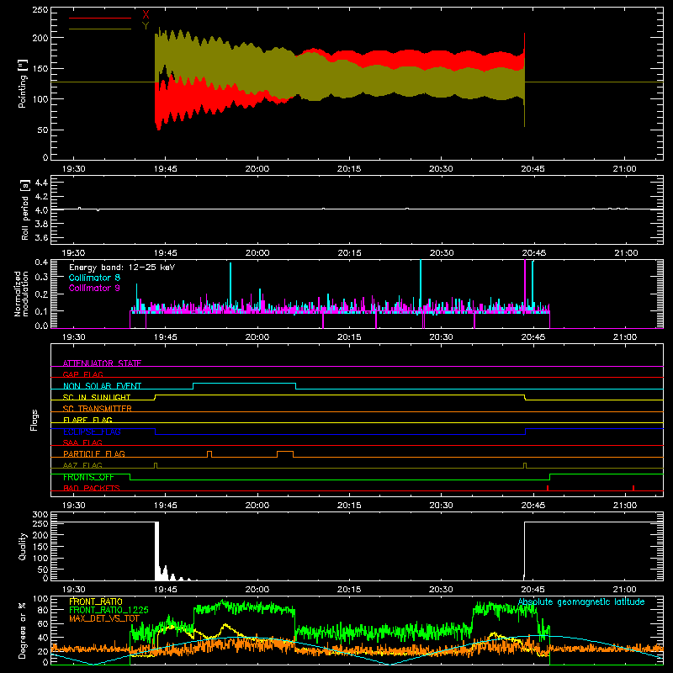Image resolution: width=673 pixels, height=673 pixels.
Task: Click the red X legend line
Action: click(x=100, y=18)
